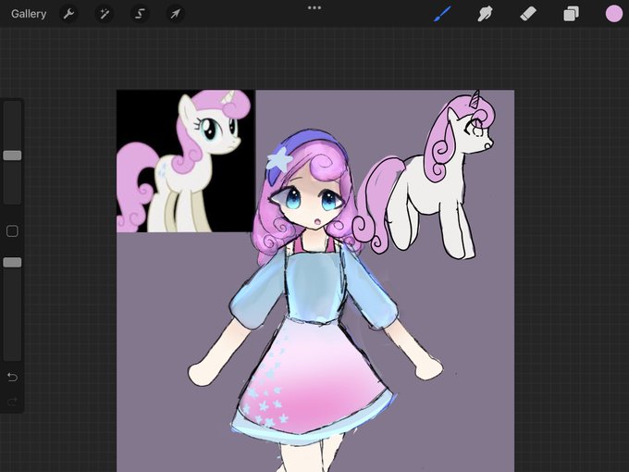Viewport: 629px width, 472px height.
Task: Open the Gallery
Action: point(29,14)
